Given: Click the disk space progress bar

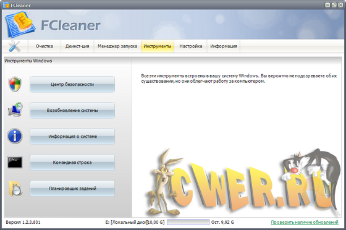Looking at the screenshot, I should pos(188,222).
